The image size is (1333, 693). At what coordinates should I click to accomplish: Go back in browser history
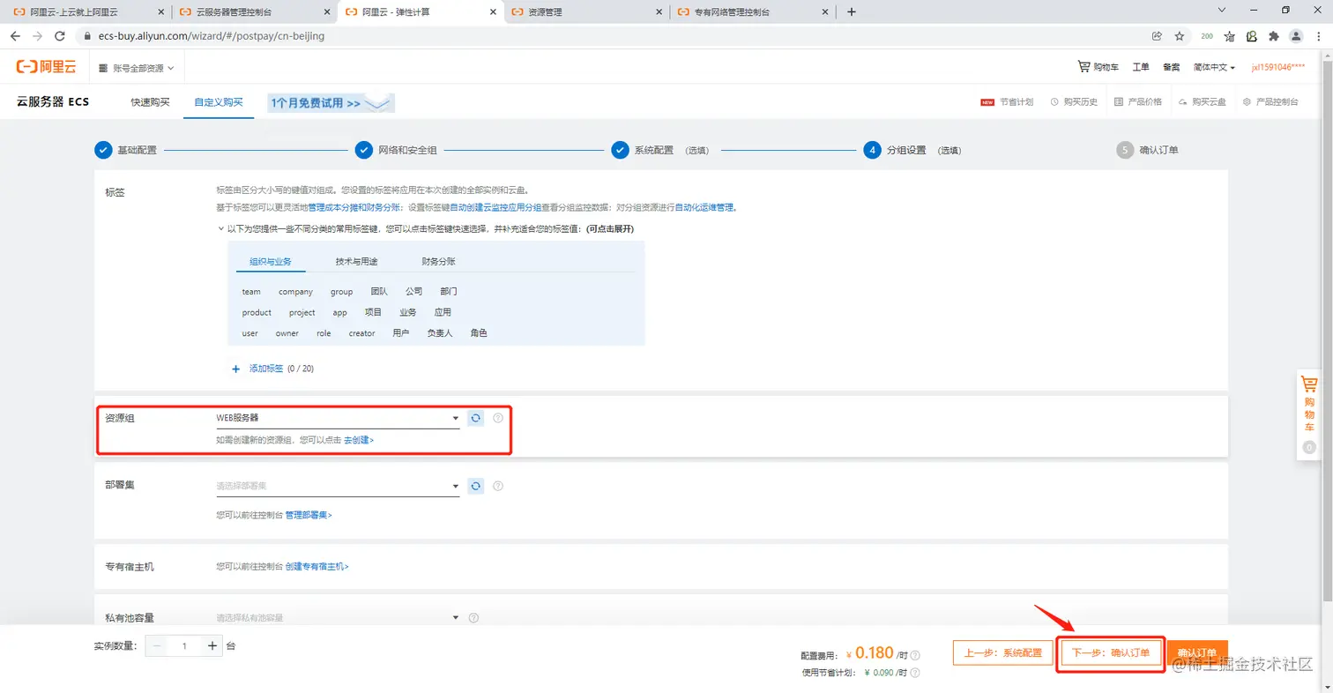click(x=15, y=36)
